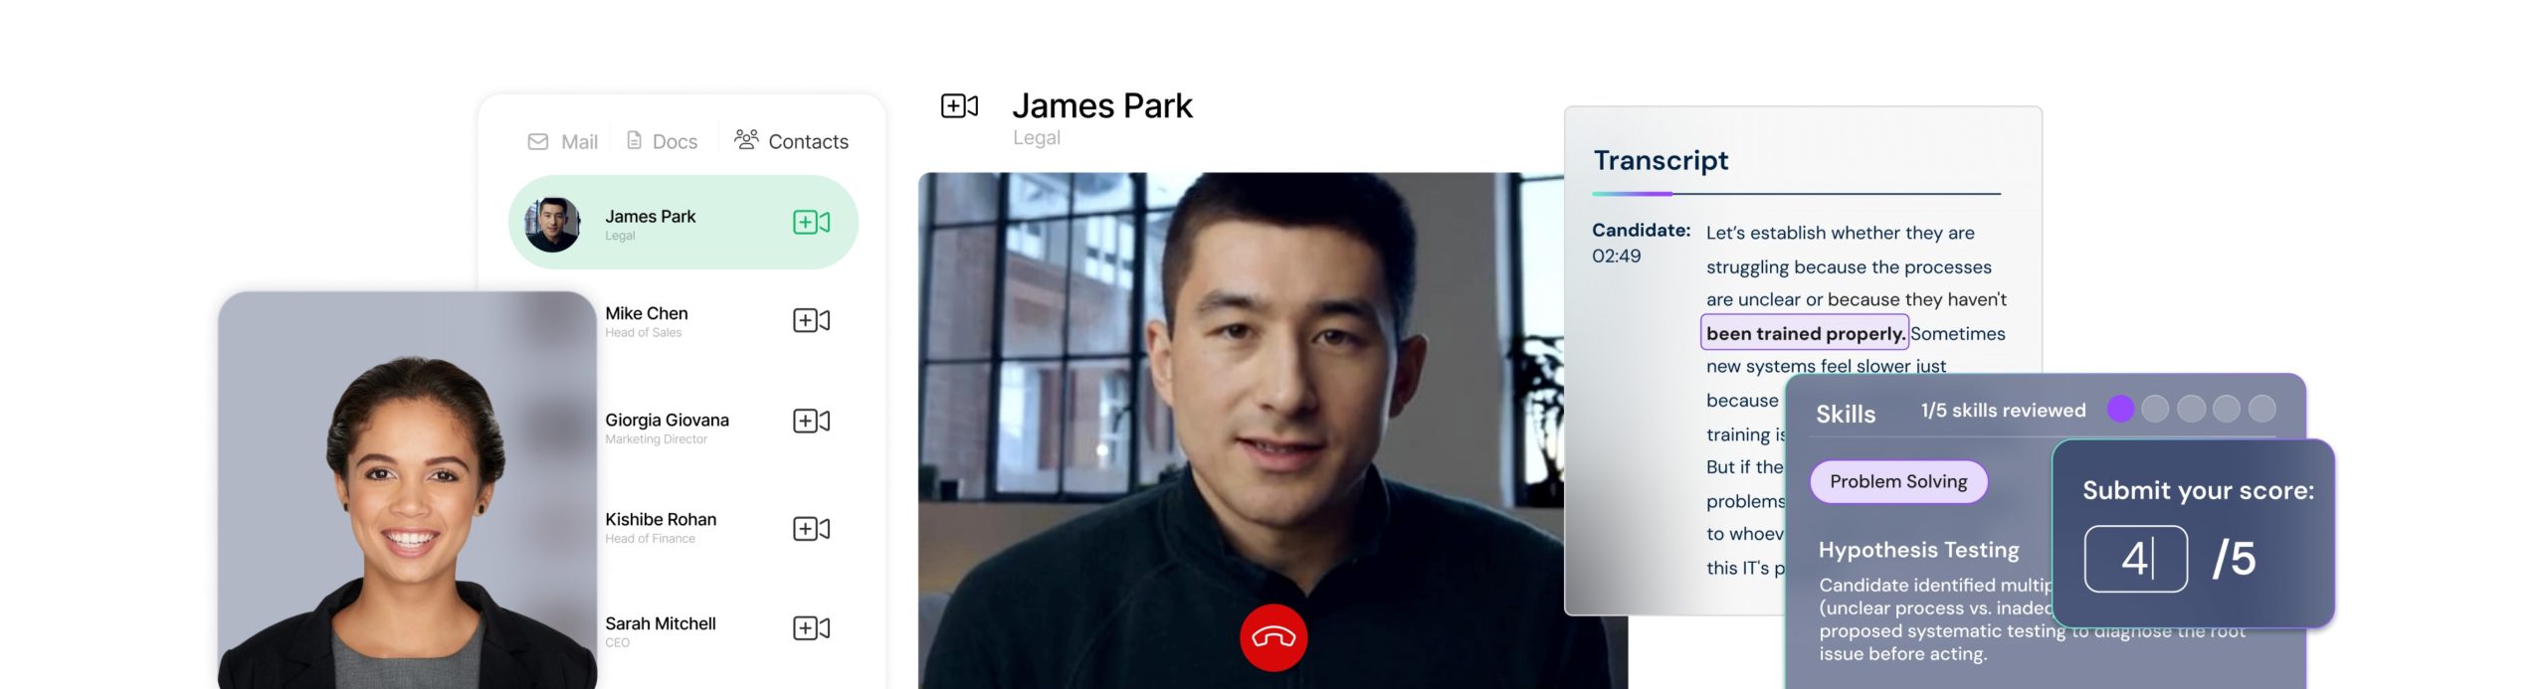Click video call icon for Giorgia Giovana

(811, 421)
